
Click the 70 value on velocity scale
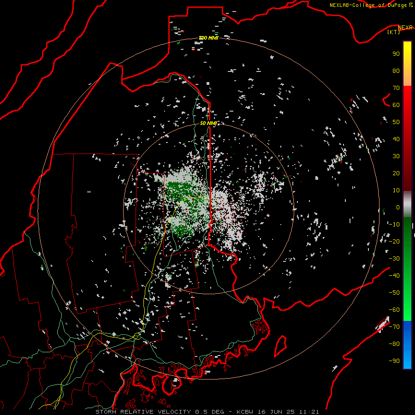coord(396,88)
